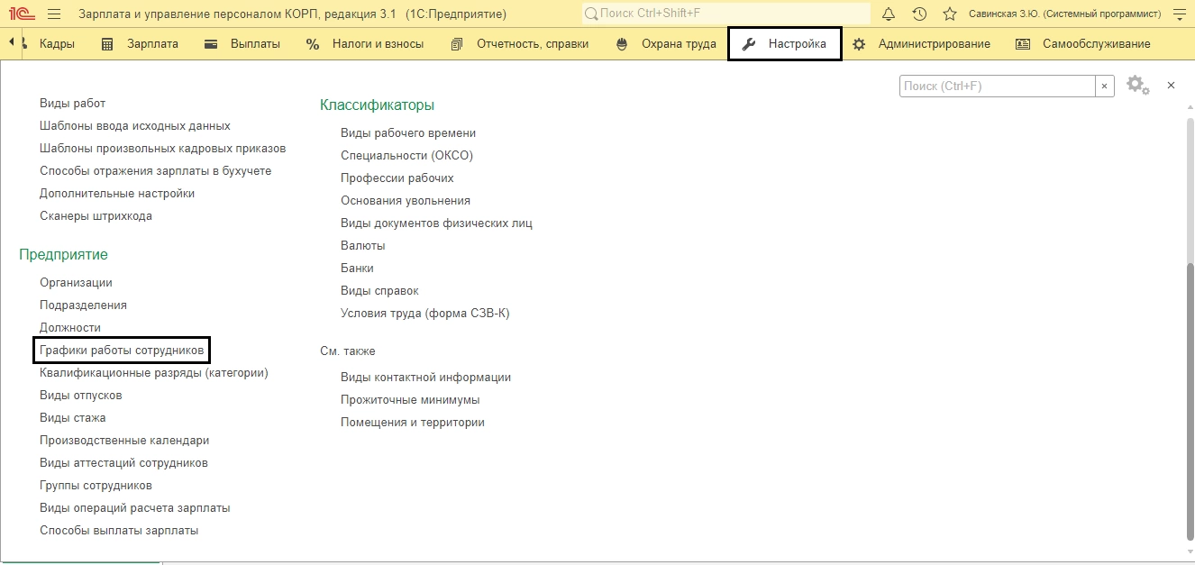Open the Администрирование section

pos(935,43)
